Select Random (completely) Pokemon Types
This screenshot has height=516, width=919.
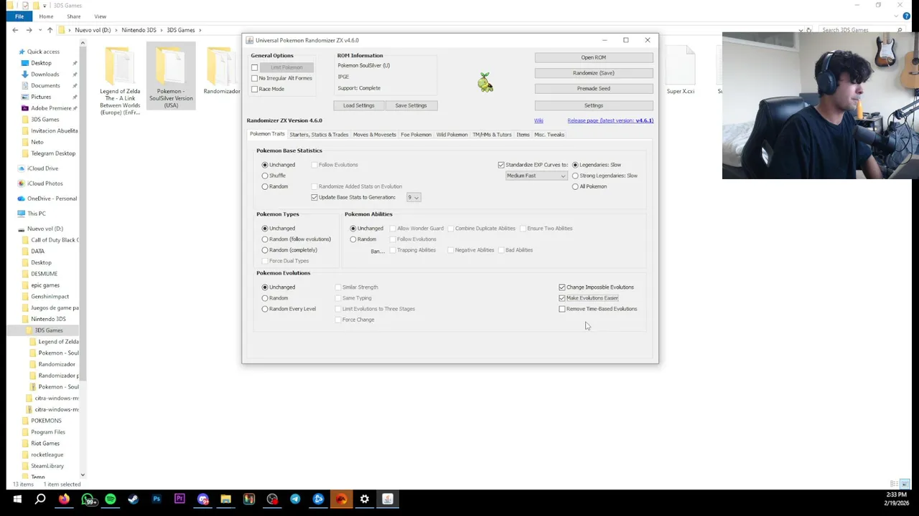coord(265,250)
